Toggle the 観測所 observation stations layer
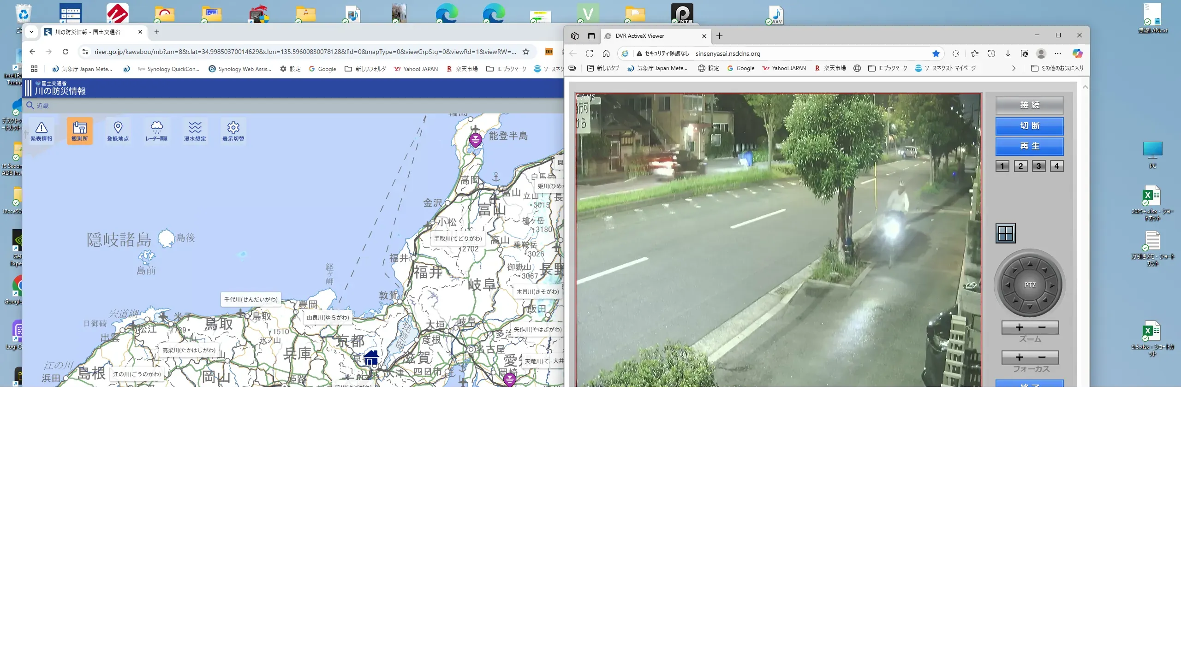This screenshot has width=1181, height=664. (x=79, y=131)
